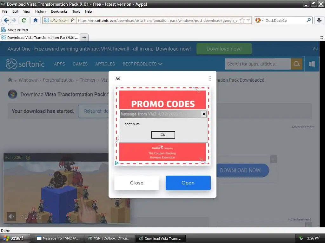
Task: Open the Most Visited bookmarks folder
Action: [15, 30]
